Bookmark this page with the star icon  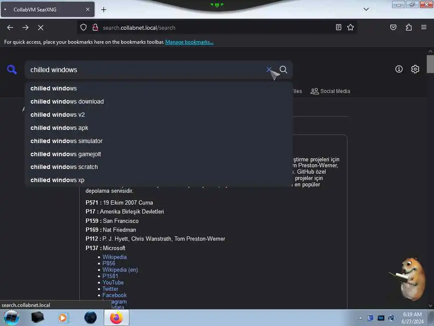pyautogui.click(x=351, y=27)
